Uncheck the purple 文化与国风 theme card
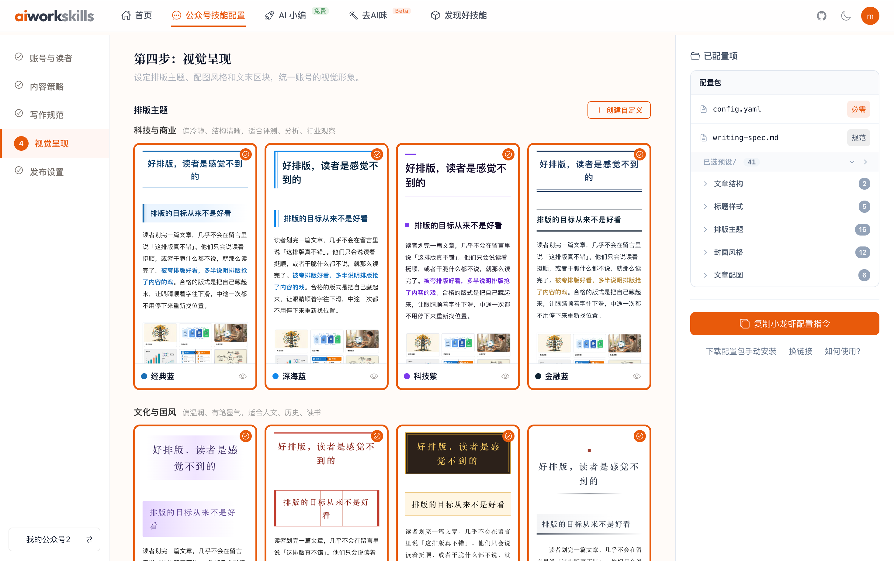This screenshot has width=894, height=561. [246, 436]
